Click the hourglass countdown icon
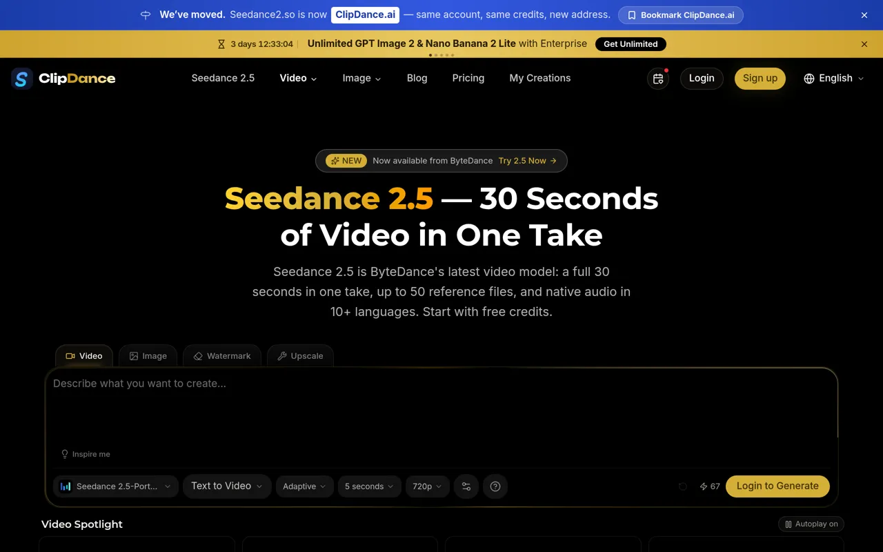 pyautogui.click(x=221, y=44)
